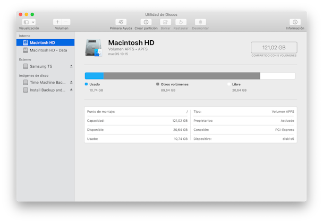Click the Macintosh HD title heading
Image resolution: width=323 pixels, height=223 pixels.
coord(131,42)
